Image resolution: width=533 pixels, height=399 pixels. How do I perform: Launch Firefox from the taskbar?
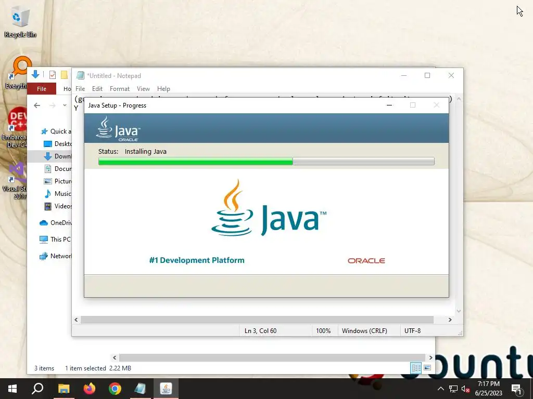90,389
